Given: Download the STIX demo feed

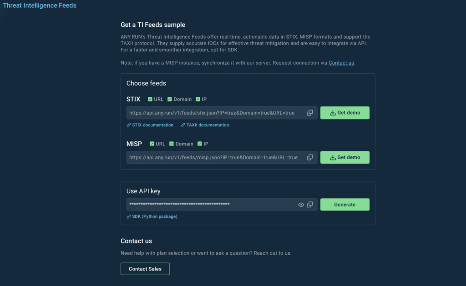Looking at the screenshot, I should coord(344,113).
